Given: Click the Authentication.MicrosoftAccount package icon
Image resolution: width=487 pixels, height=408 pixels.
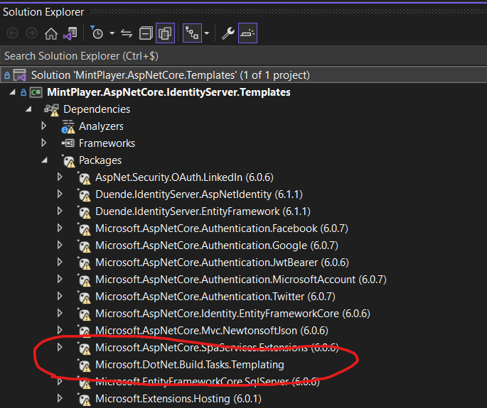Looking at the screenshot, I should [x=84, y=280].
